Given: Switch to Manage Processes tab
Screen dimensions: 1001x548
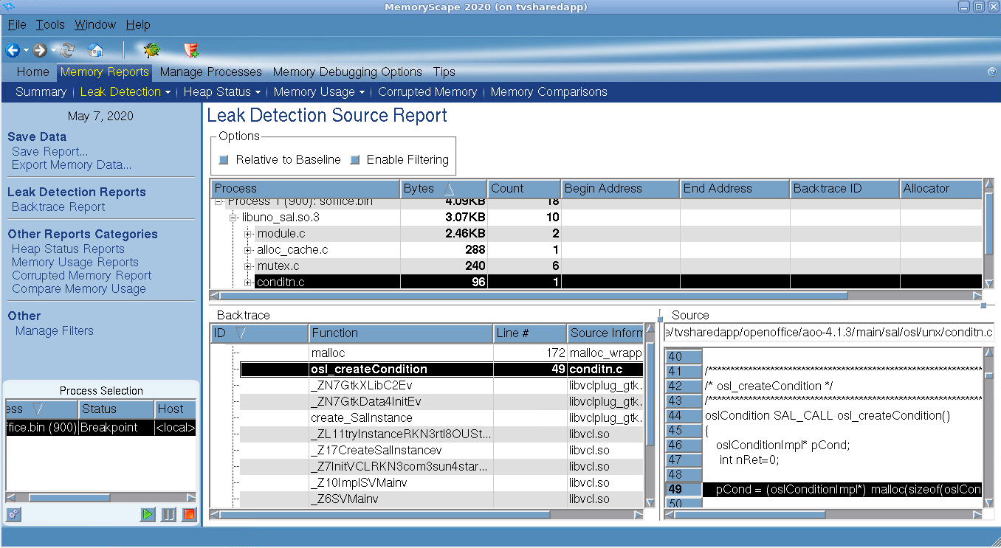Looking at the screenshot, I should [211, 72].
